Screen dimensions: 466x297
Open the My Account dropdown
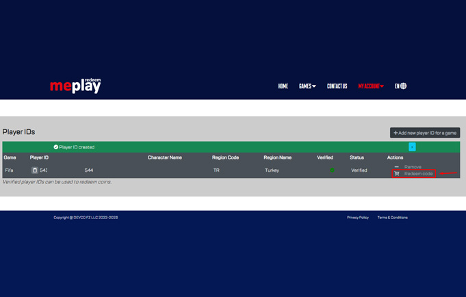point(370,86)
